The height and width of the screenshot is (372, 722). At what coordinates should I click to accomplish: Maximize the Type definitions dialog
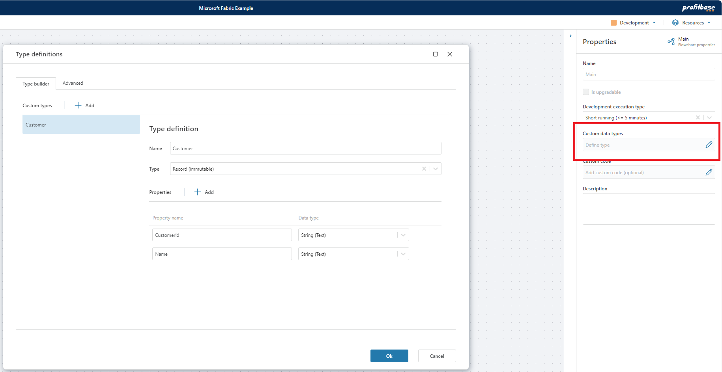(436, 54)
